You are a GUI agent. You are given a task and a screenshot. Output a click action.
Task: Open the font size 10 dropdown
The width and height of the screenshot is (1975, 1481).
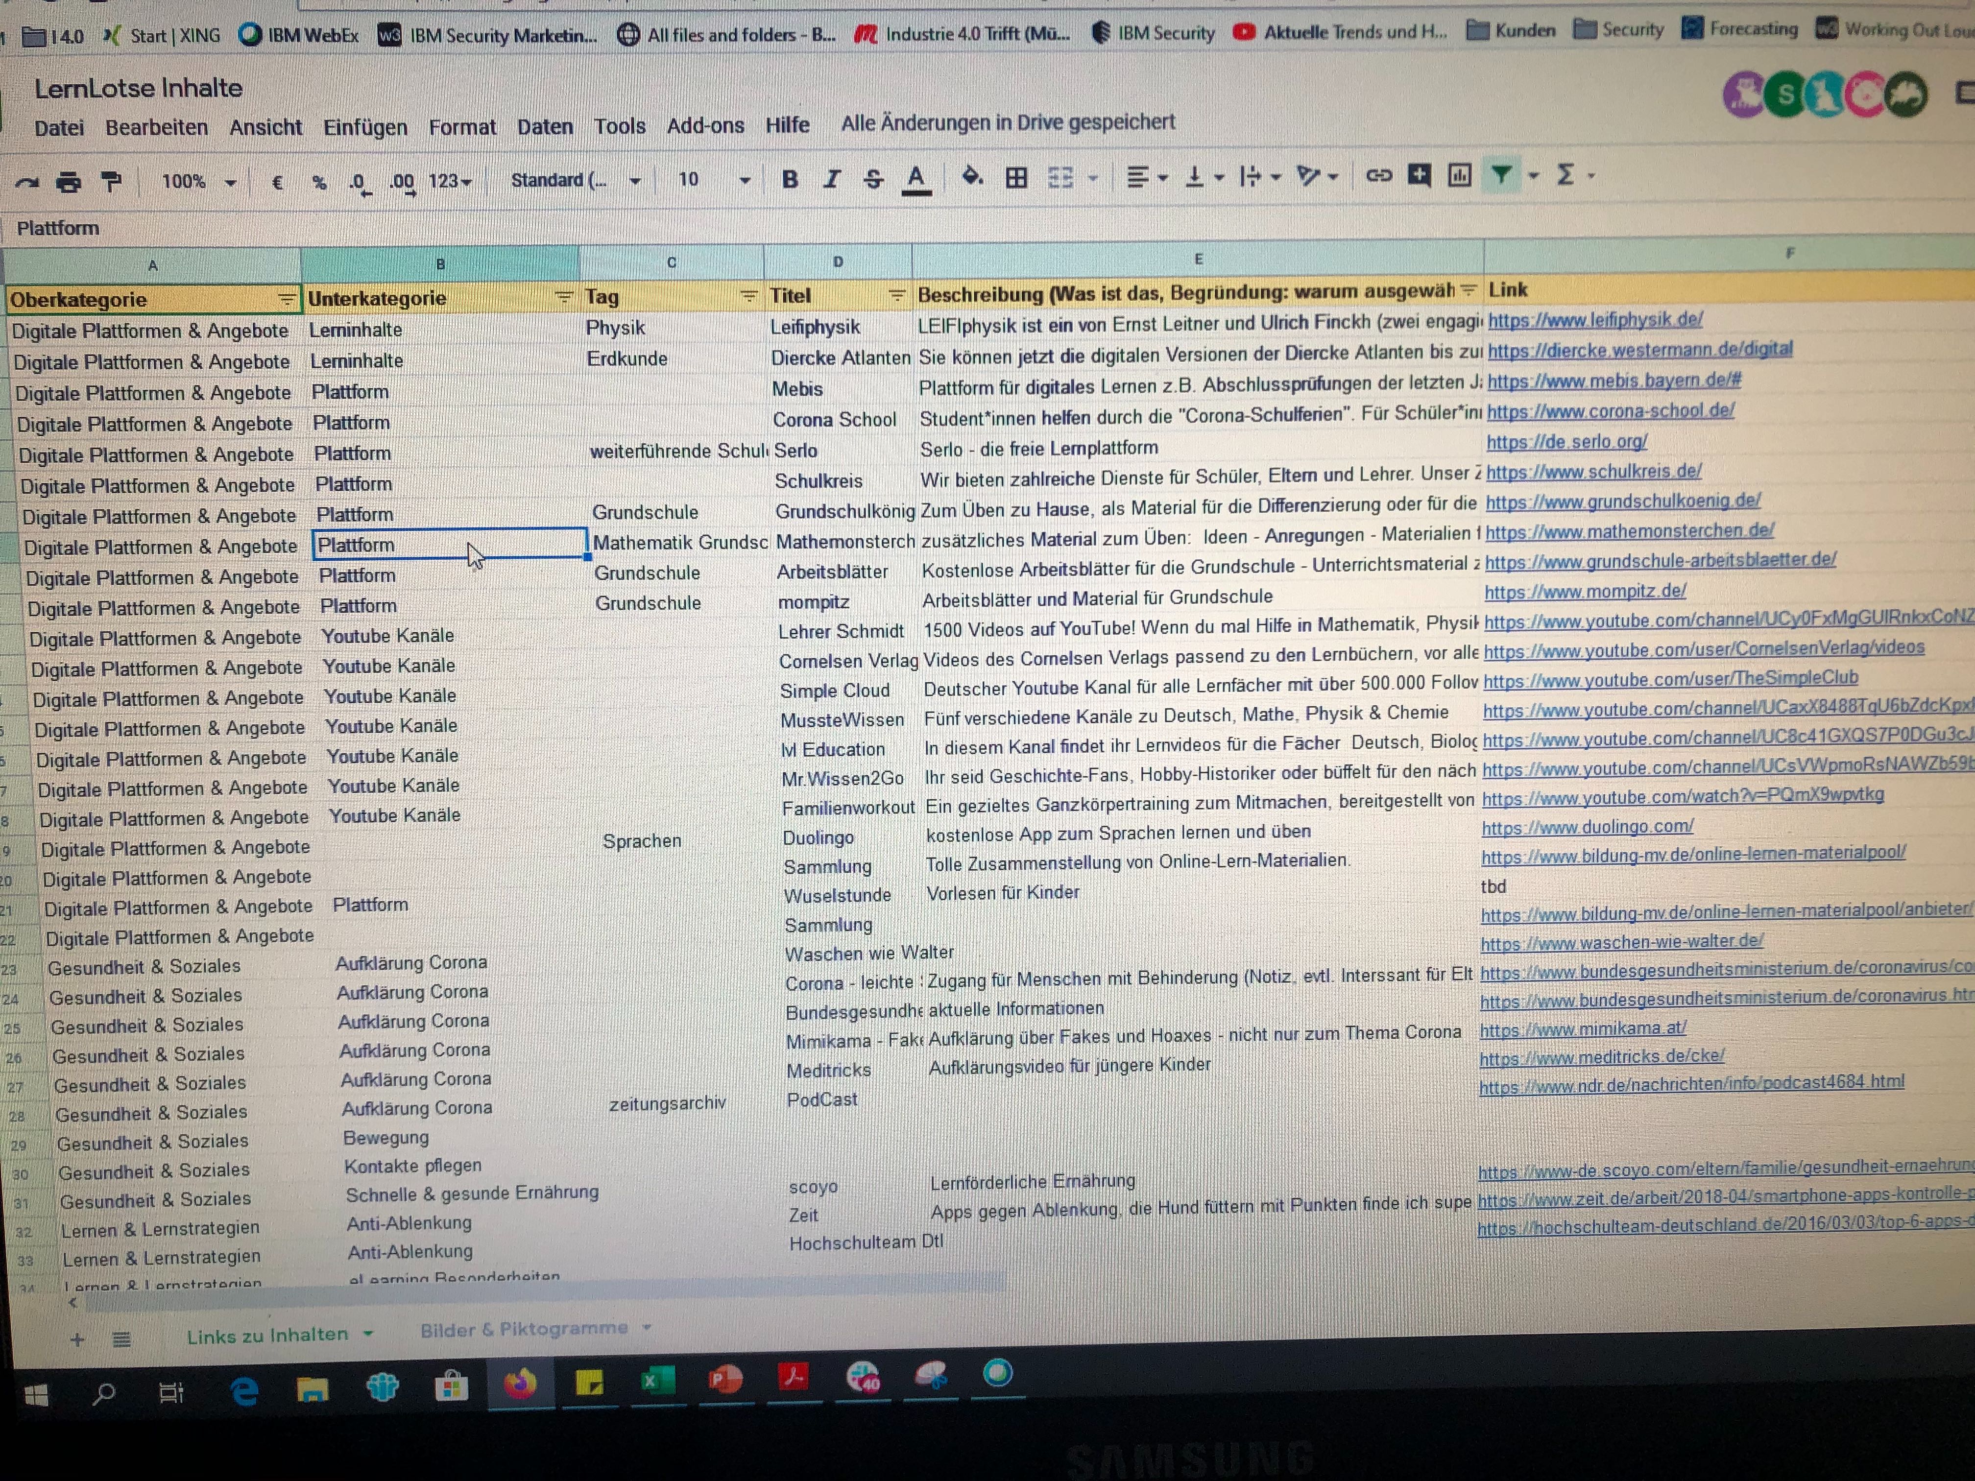coord(713,179)
